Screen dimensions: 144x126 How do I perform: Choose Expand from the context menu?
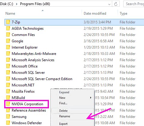(x=64, y=92)
